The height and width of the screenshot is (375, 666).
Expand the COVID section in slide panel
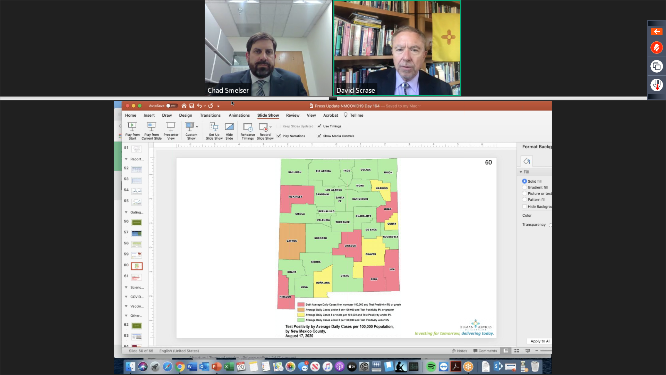[x=126, y=297]
